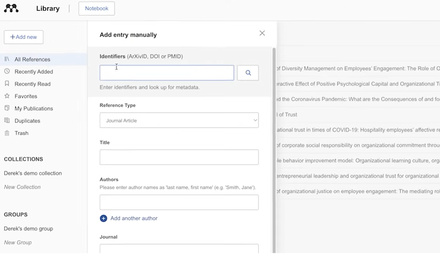Select reference about organizational justice on engagement
This screenshot has width=440, height=254.
(x=358, y=191)
